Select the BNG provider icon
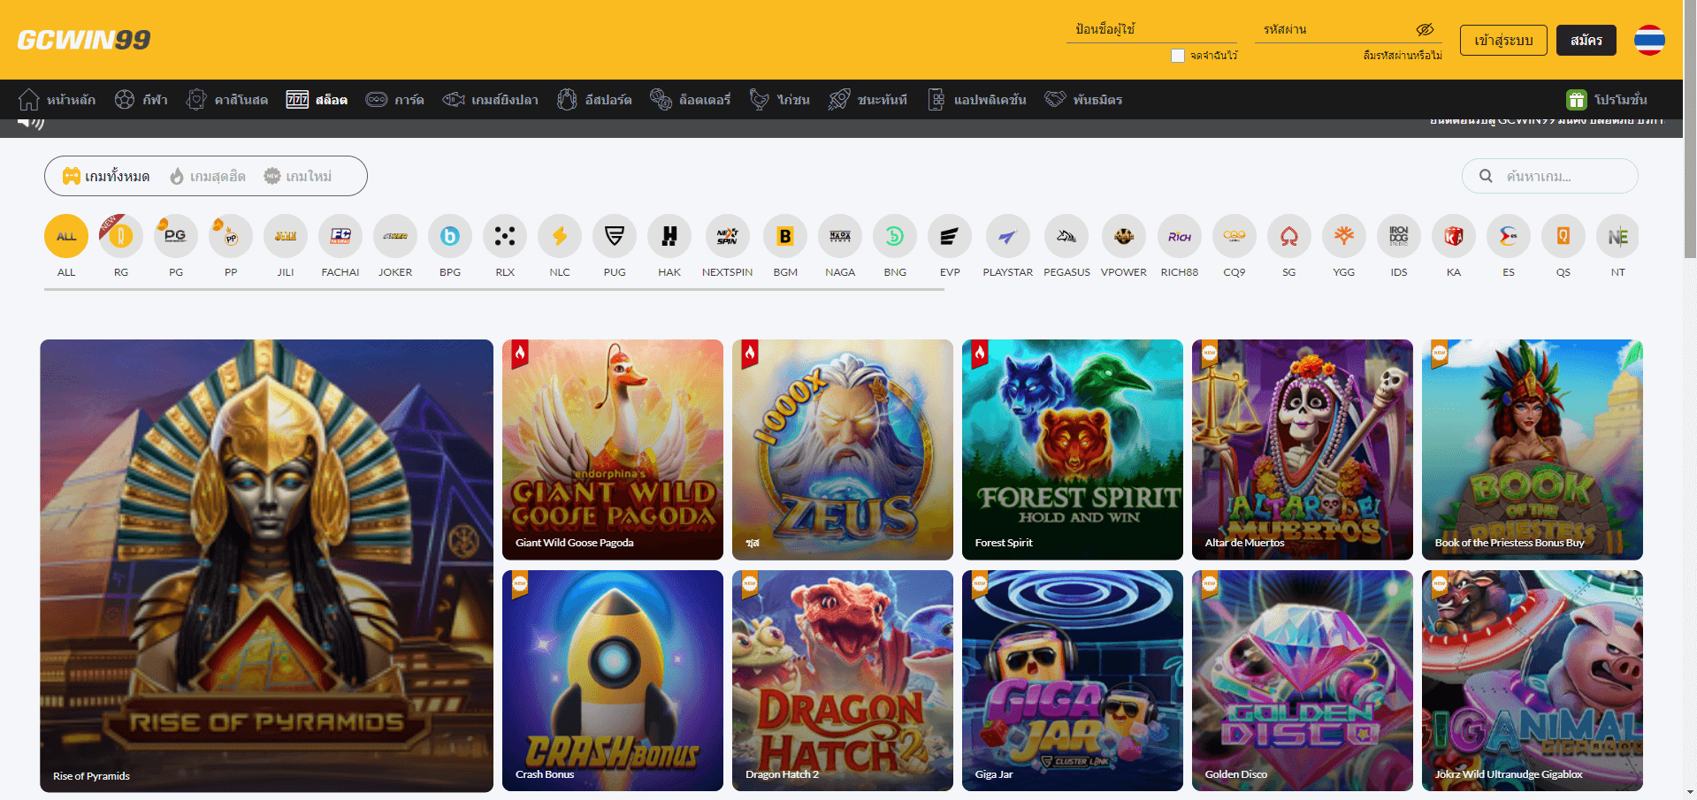Screen dimensions: 1697x800 (x=895, y=236)
